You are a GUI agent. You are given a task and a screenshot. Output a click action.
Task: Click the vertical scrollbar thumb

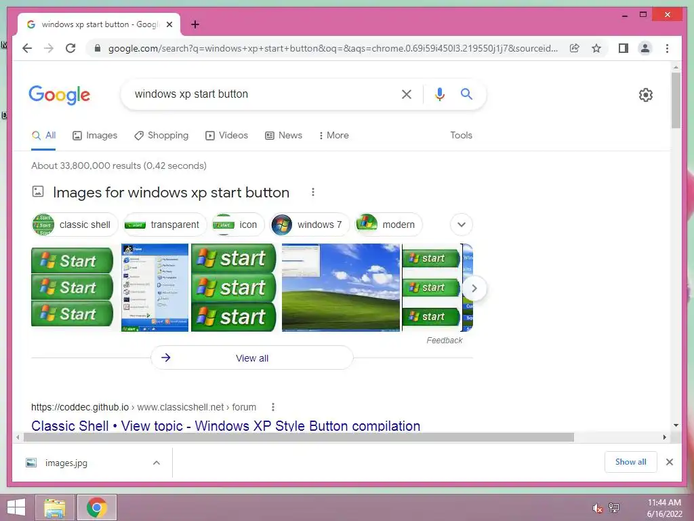point(676,100)
